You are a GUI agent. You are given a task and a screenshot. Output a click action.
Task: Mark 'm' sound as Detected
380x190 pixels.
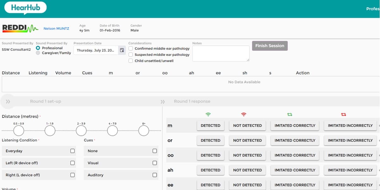(210, 126)
